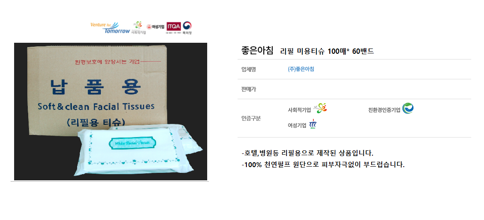The image size is (484, 220).
Task: Open the (주)좋은아침 company link
Action: click(301, 69)
